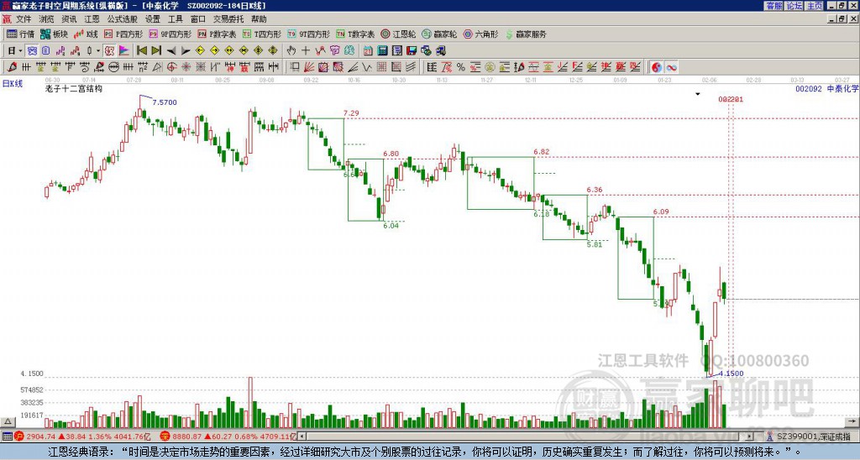Switch to K线 view
The image size is (860, 460).
tap(86, 34)
